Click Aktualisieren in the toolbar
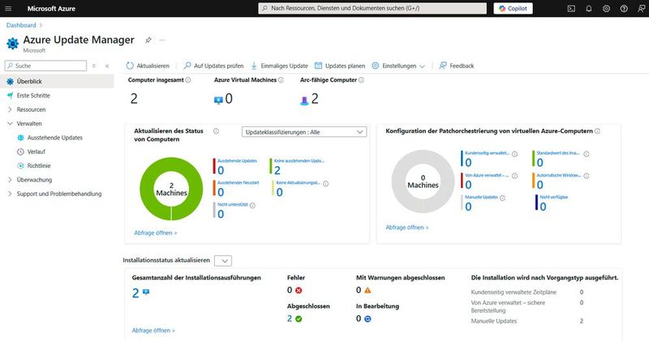 (x=148, y=66)
